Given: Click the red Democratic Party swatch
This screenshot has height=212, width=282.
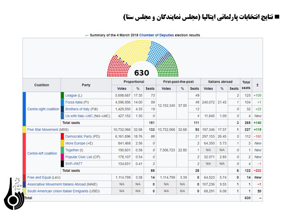Looking at the screenshot, I should click(62, 136).
